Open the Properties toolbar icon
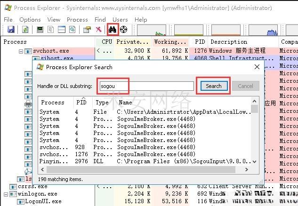This screenshot has width=298, height=206. tap(87, 30)
